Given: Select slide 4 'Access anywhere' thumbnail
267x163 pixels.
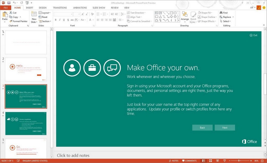Looking at the screenshot, I should tap(26, 123).
